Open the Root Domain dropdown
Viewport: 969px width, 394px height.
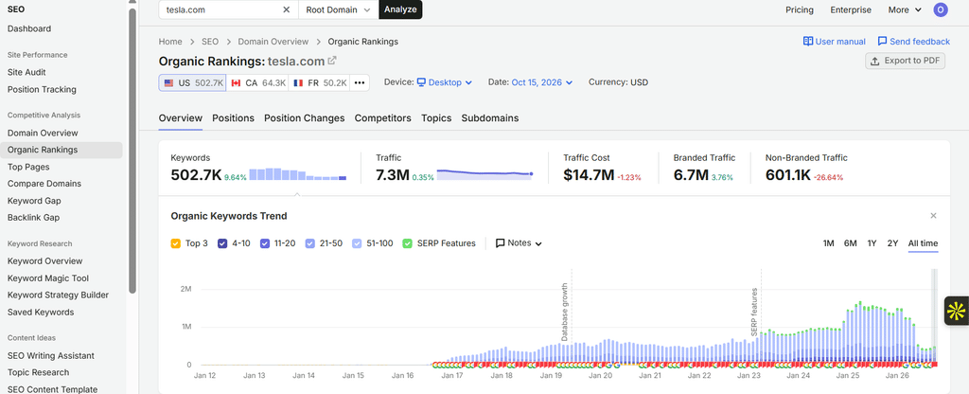click(338, 9)
